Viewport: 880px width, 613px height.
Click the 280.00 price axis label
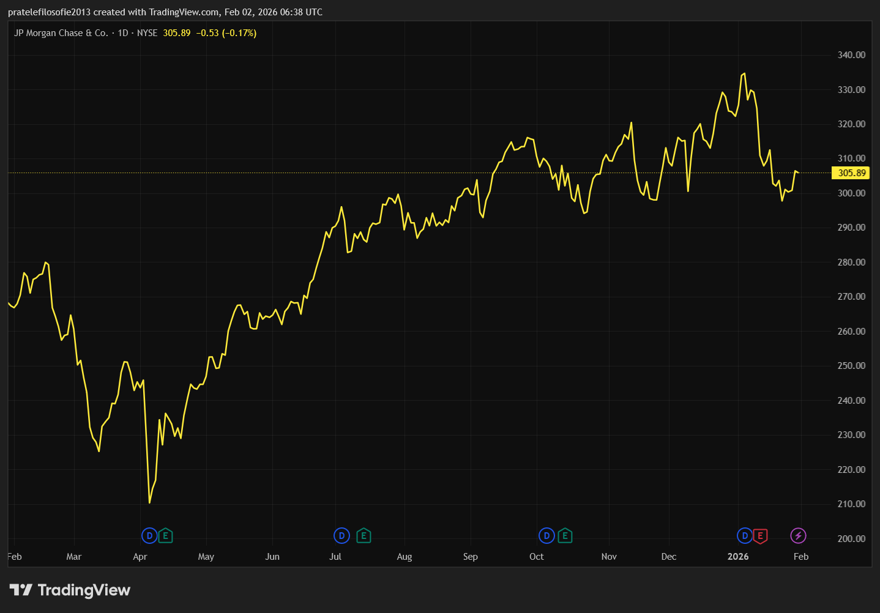point(851,262)
